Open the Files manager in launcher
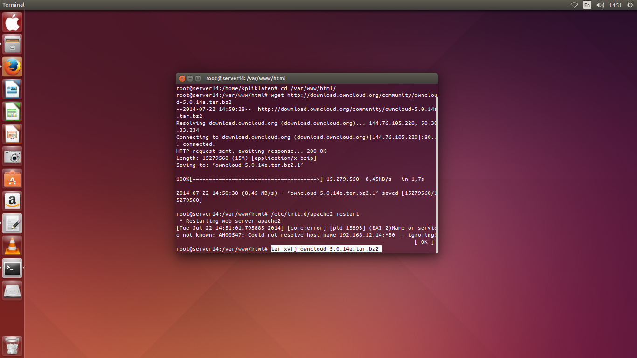Viewport: 637px width, 358px height. click(12, 44)
